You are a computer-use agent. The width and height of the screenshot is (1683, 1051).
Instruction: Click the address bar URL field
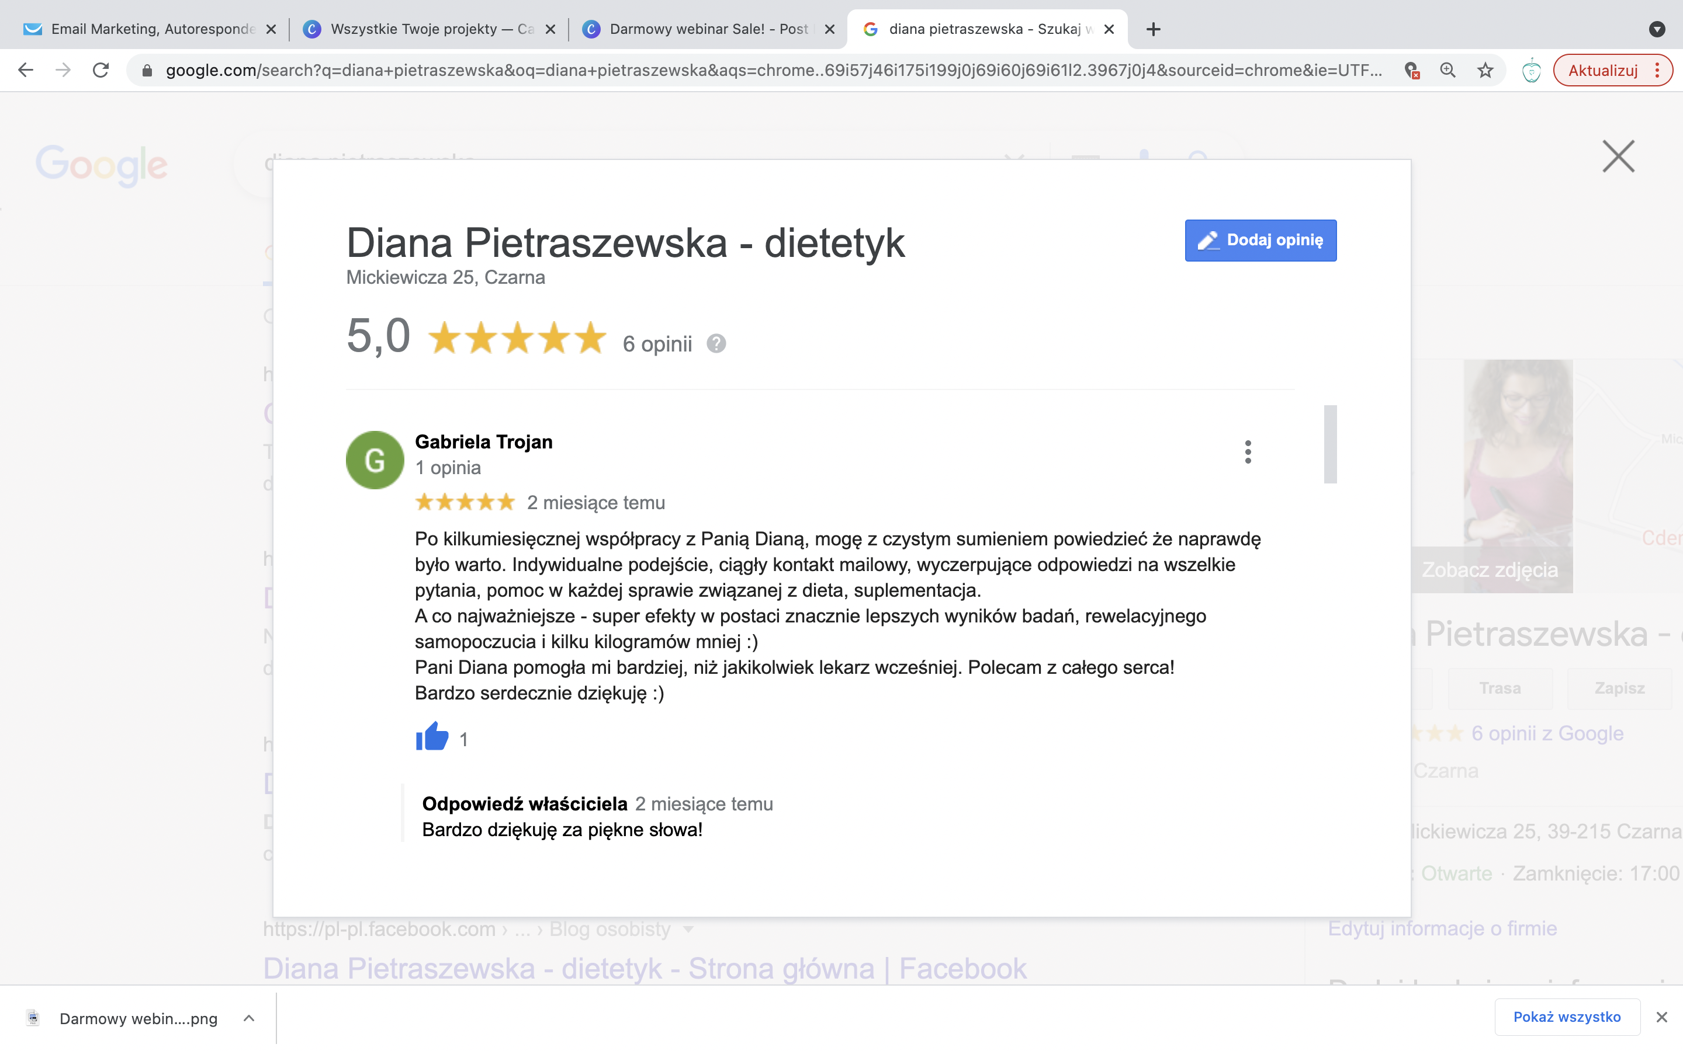point(772,70)
